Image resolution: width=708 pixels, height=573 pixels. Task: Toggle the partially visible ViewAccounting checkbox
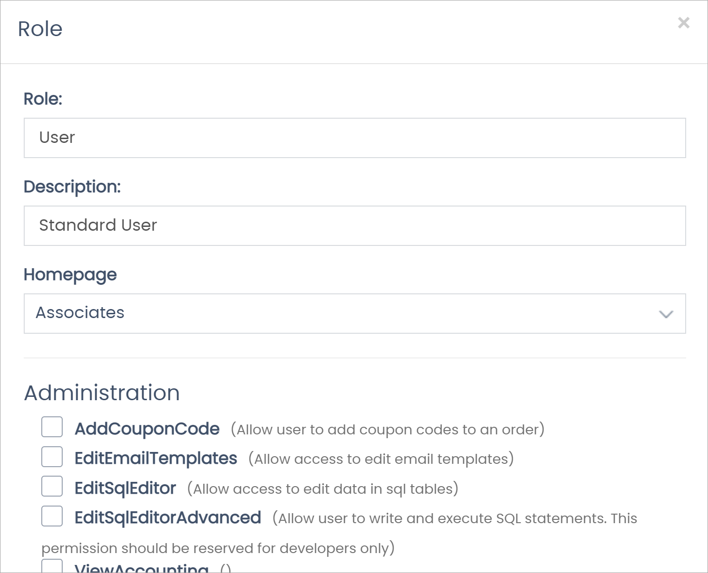pos(52,566)
